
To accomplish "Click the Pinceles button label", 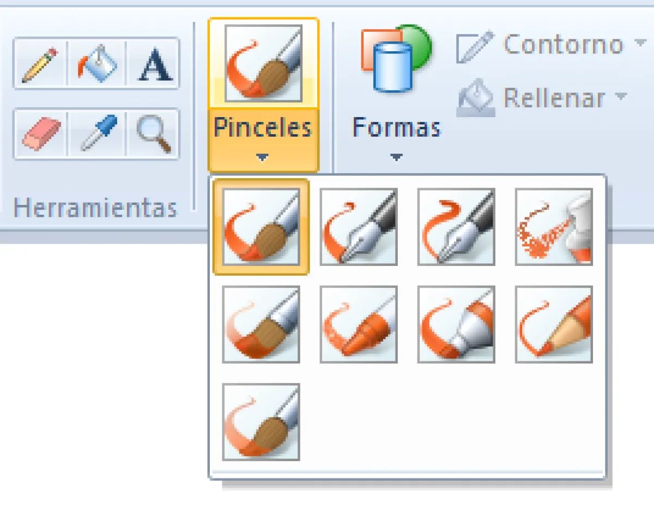I will click(x=263, y=129).
